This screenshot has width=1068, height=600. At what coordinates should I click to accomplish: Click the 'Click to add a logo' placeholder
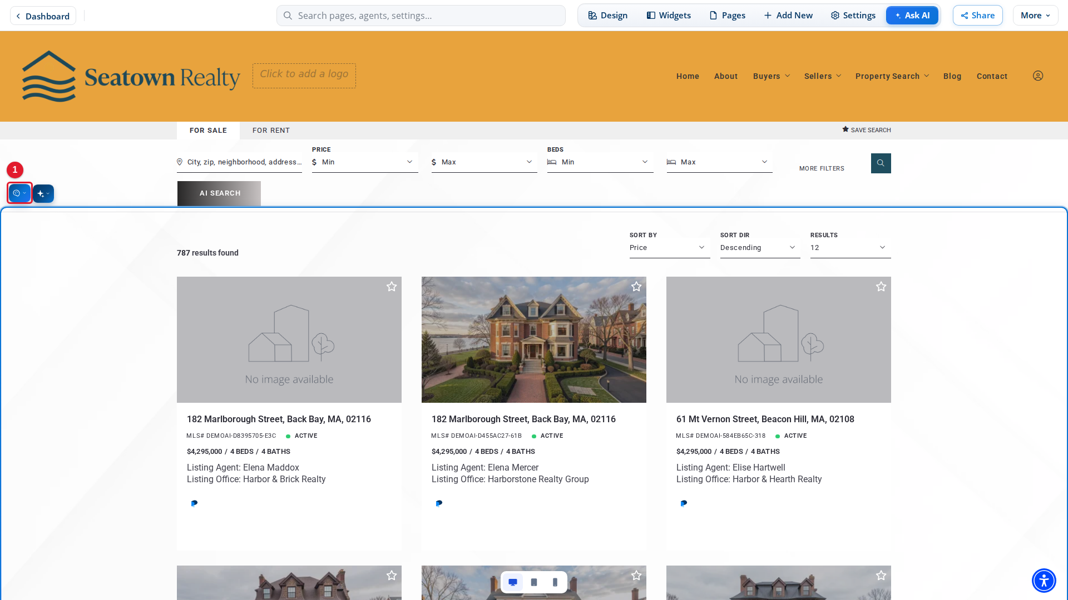point(304,76)
